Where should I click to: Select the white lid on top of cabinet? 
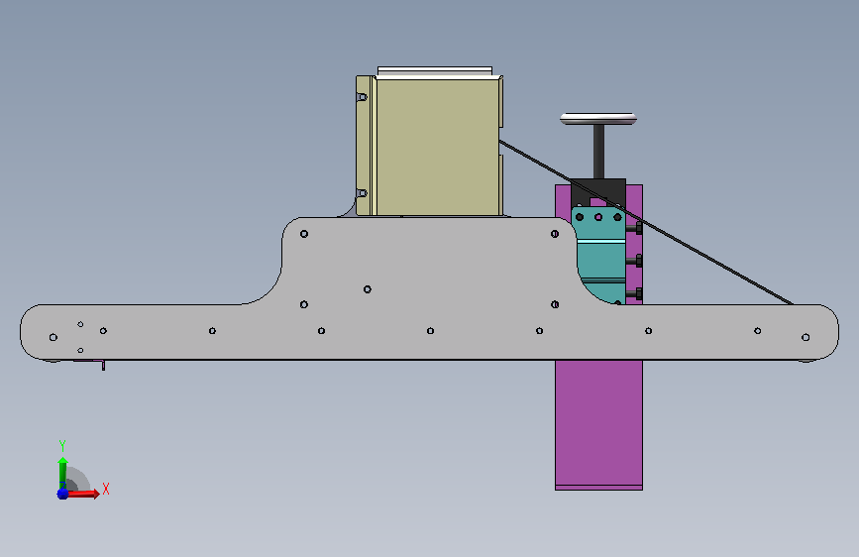tap(435, 71)
